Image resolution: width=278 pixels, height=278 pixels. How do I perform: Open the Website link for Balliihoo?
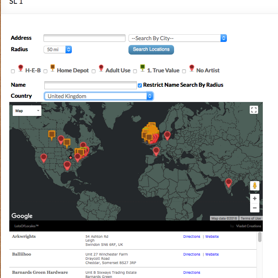point(212,254)
